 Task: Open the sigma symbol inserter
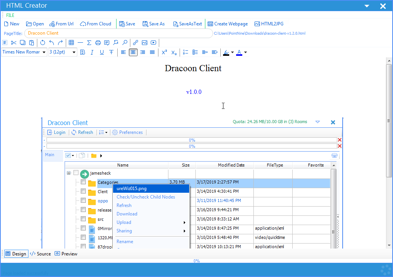(x=89, y=43)
